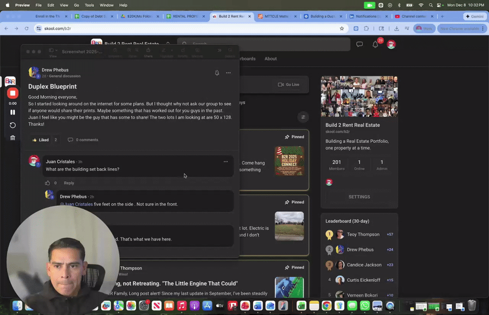Switch to the Channel content YouTube tab

(x=414, y=16)
